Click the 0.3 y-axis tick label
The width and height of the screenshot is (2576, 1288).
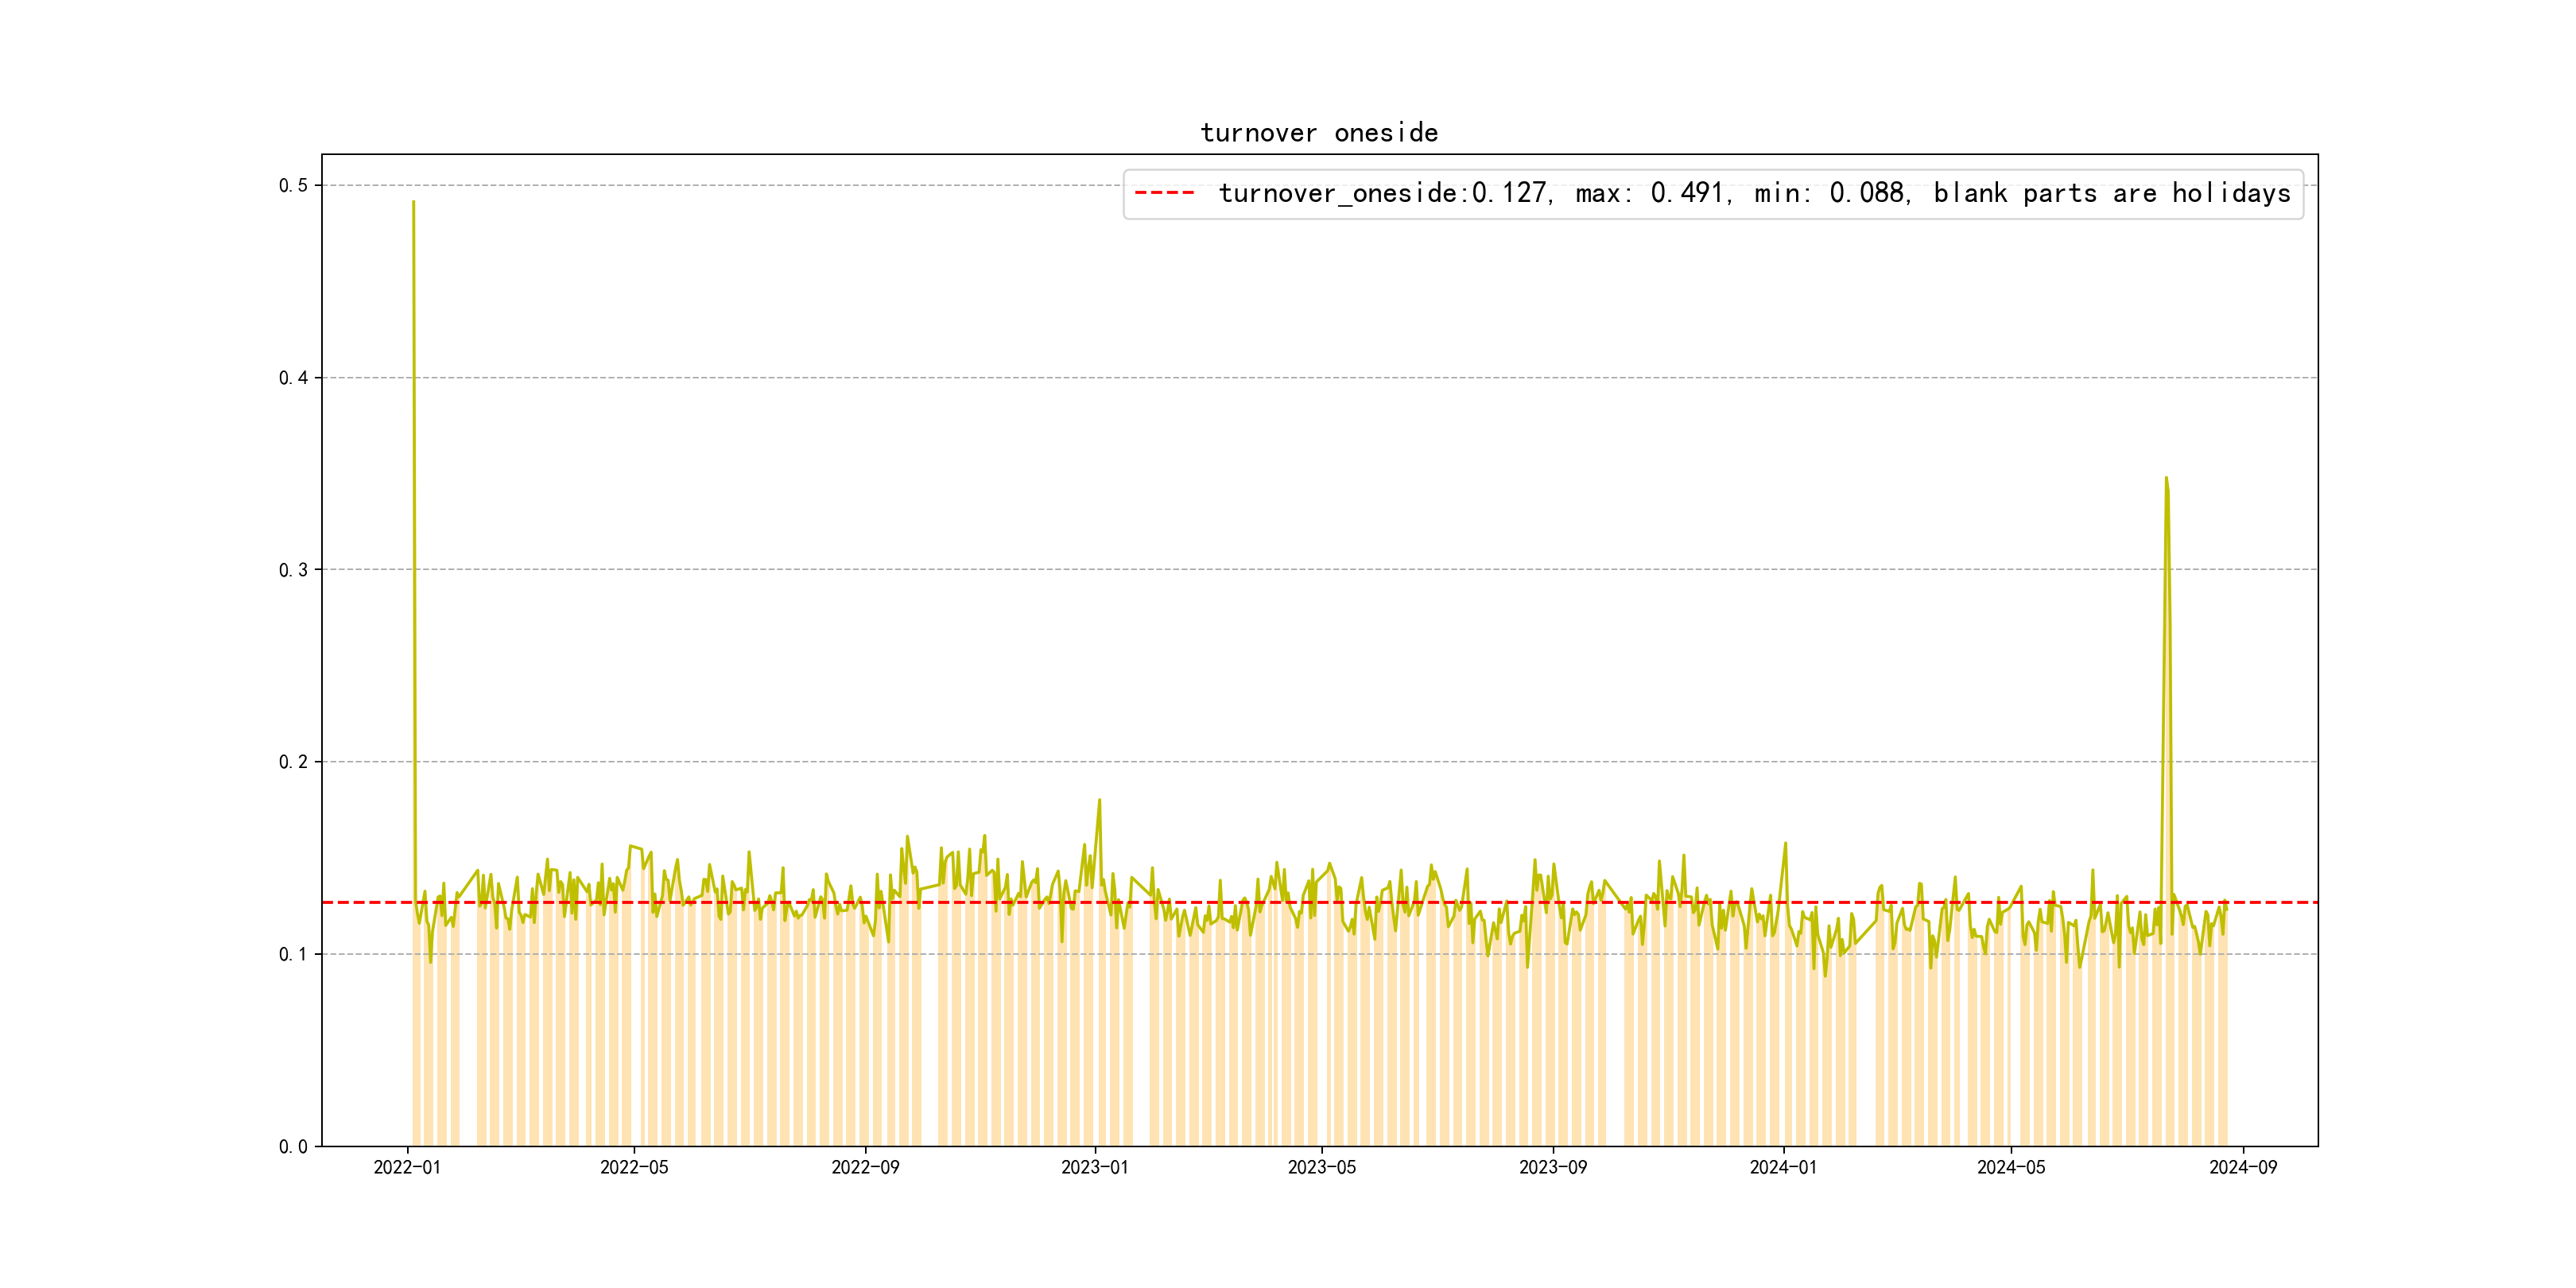click(293, 570)
